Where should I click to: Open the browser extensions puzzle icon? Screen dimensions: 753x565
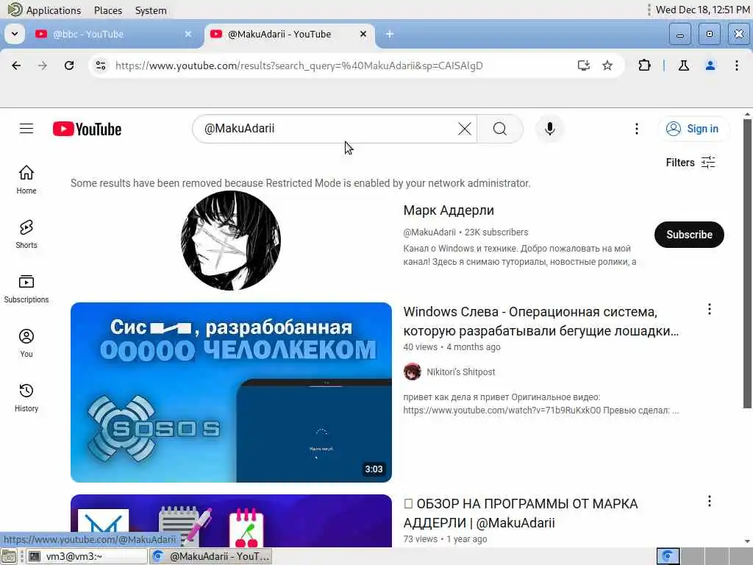(x=644, y=65)
